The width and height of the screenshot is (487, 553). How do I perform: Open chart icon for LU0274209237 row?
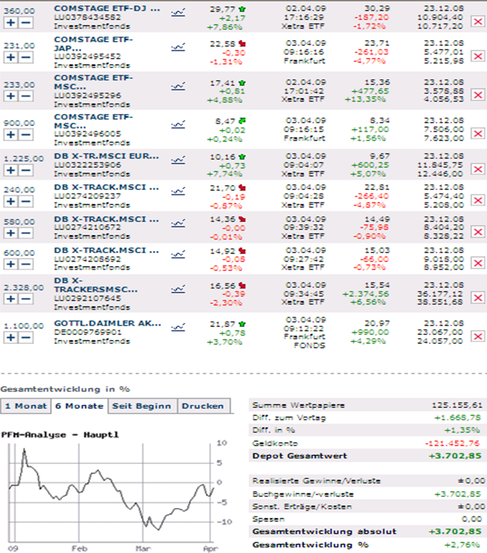[178, 192]
